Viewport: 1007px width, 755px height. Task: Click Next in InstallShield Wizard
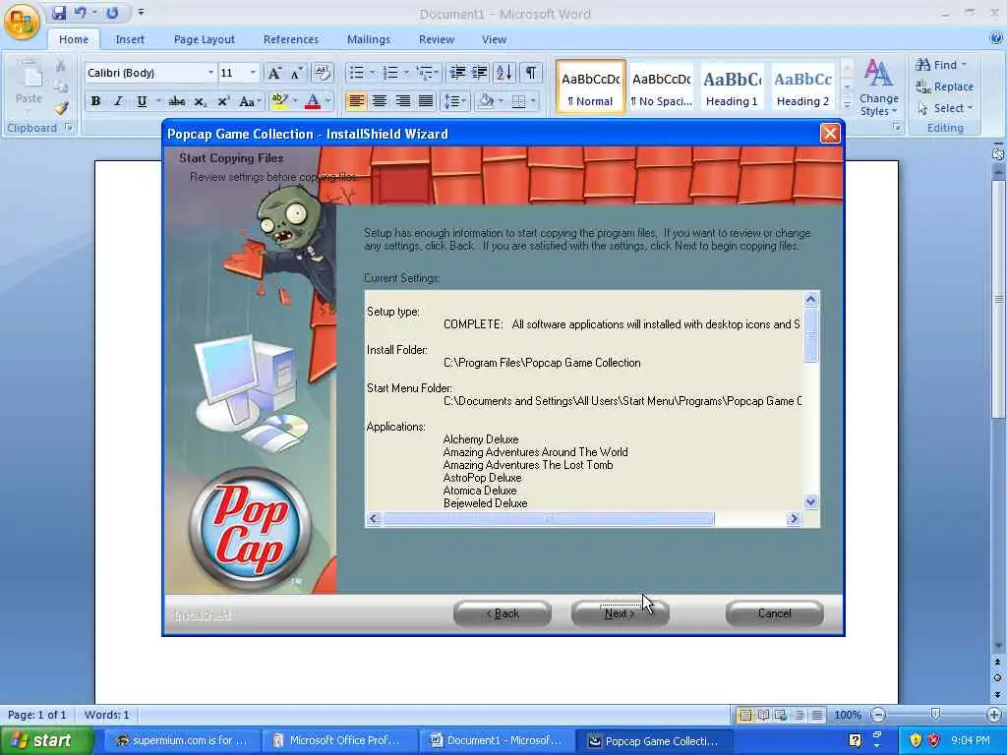coord(620,613)
